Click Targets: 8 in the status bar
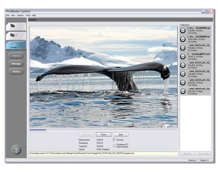The image size is (218, 175). pyautogui.click(x=204, y=160)
